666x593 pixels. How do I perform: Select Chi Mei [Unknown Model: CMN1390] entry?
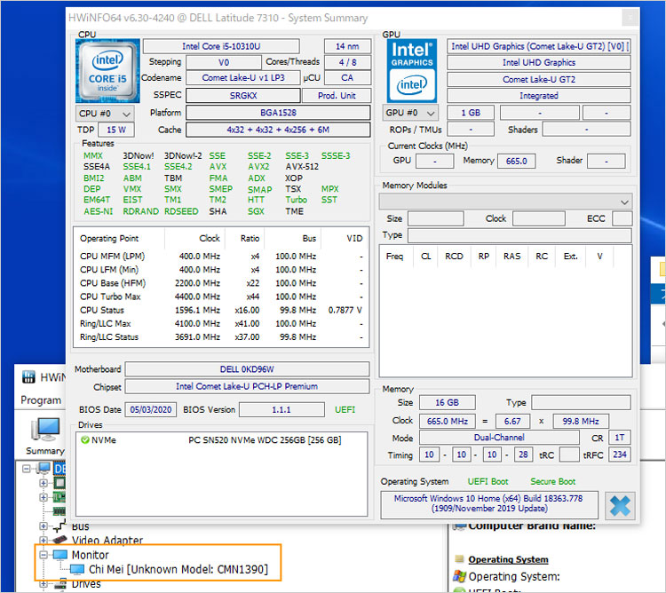(178, 569)
